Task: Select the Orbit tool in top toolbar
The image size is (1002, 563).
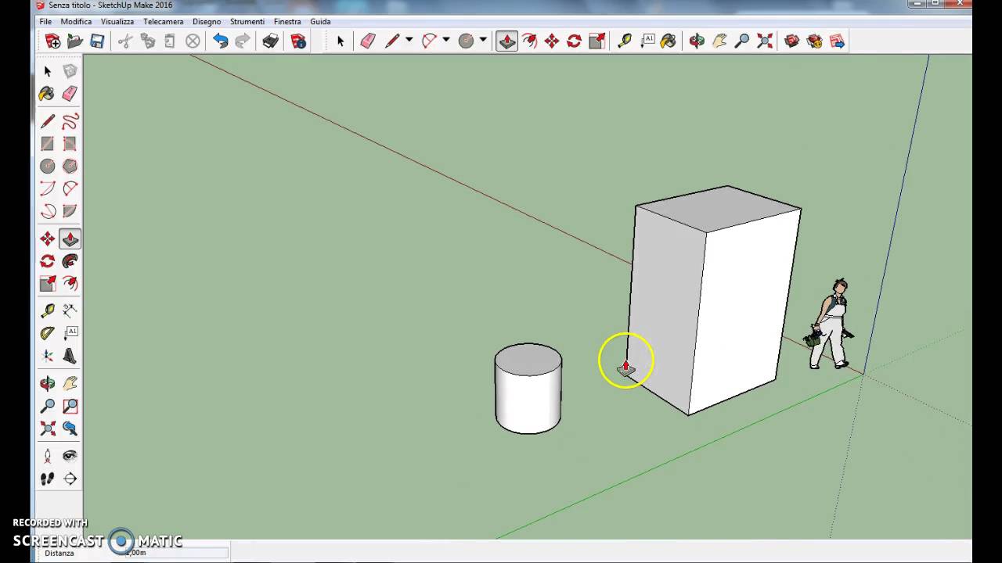Action: pyautogui.click(x=697, y=41)
